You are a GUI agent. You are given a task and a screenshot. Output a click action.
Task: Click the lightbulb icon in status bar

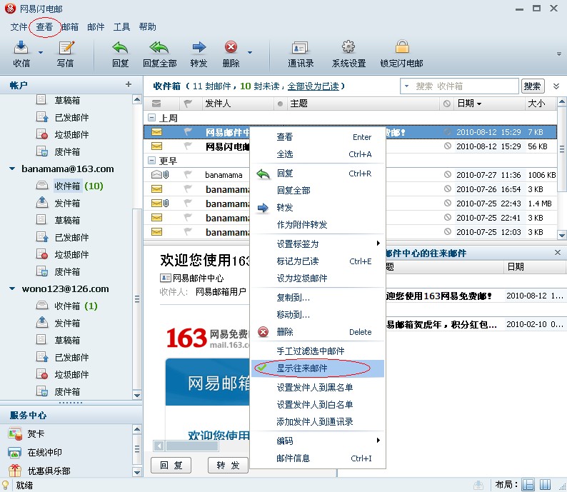point(5,485)
